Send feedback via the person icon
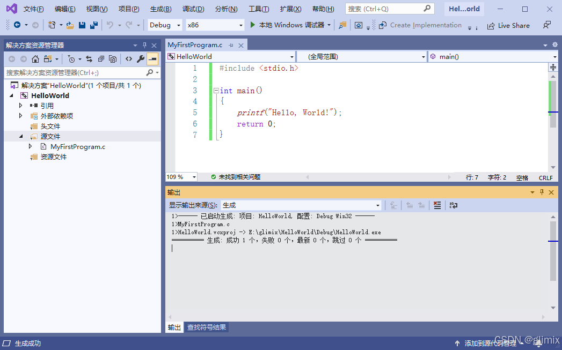Viewport: 562px width, 350px height. [546, 25]
